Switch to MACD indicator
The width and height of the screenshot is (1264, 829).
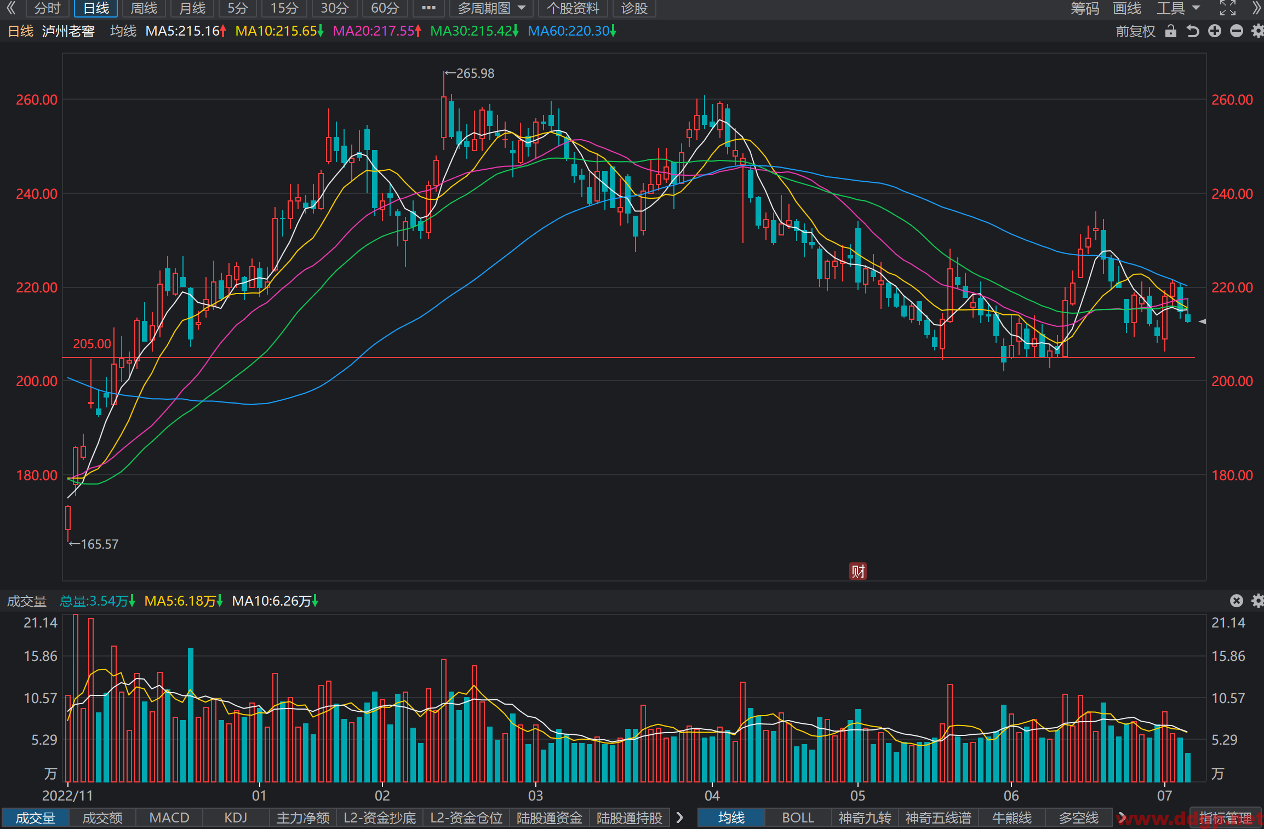(x=169, y=818)
